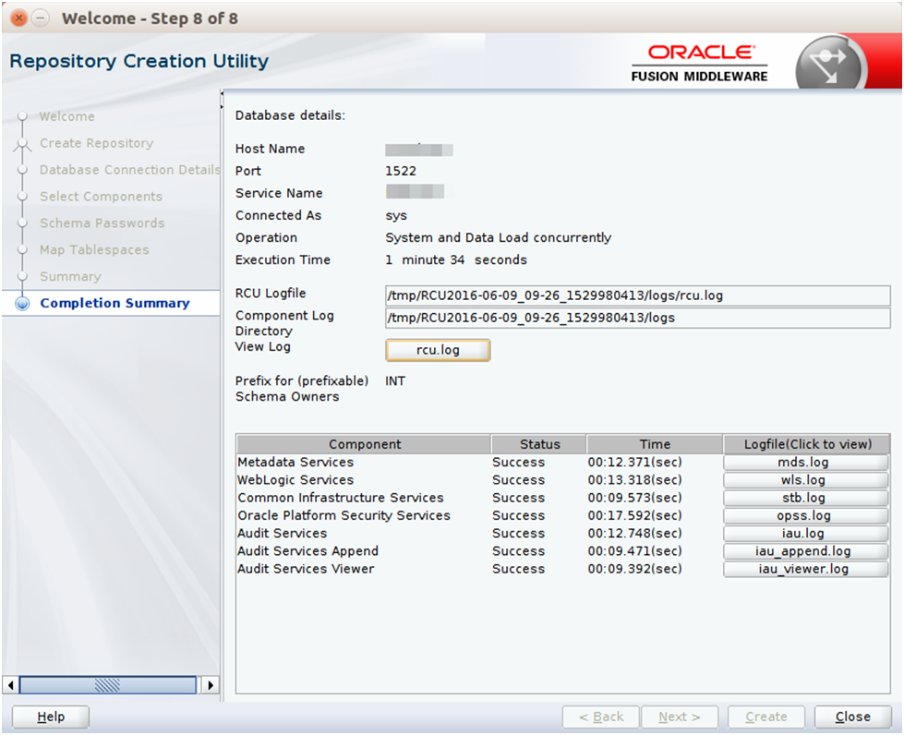Minimize the window using the title bar button
Viewport: 904px width, 735px height.
pyautogui.click(x=40, y=18)
